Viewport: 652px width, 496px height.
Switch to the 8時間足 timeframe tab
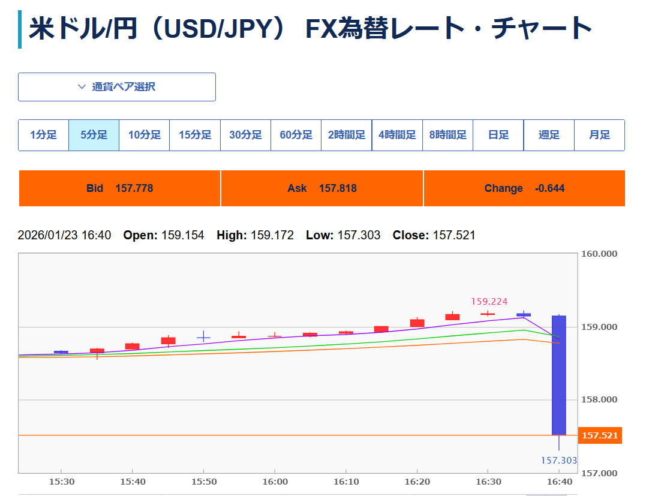pyautogui.click(x=447, y=135)
